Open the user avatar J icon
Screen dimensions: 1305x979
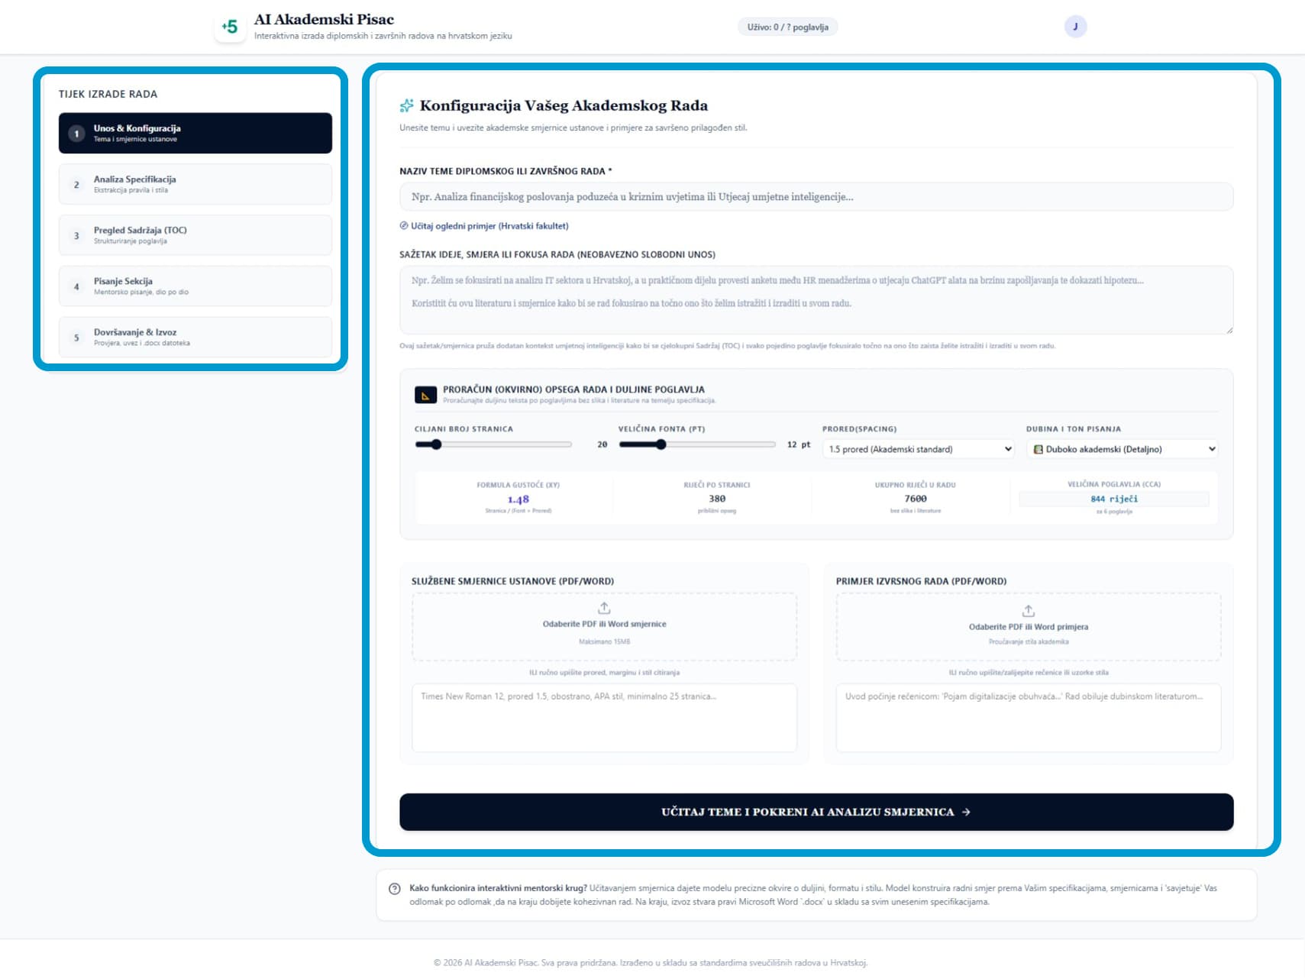tap(1075, 27)
